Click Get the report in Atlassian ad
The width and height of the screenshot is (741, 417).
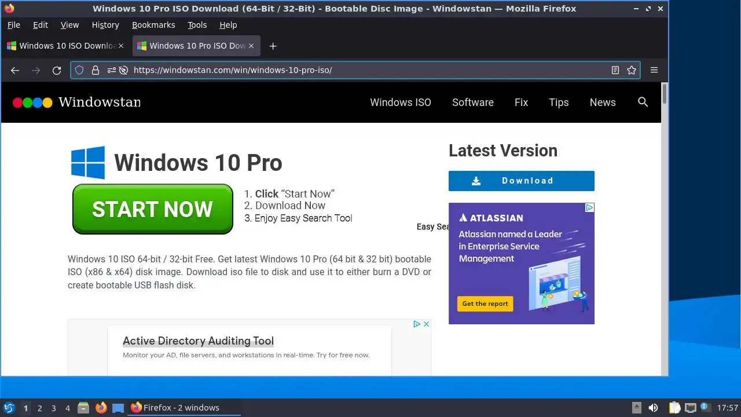pos(485,303)
